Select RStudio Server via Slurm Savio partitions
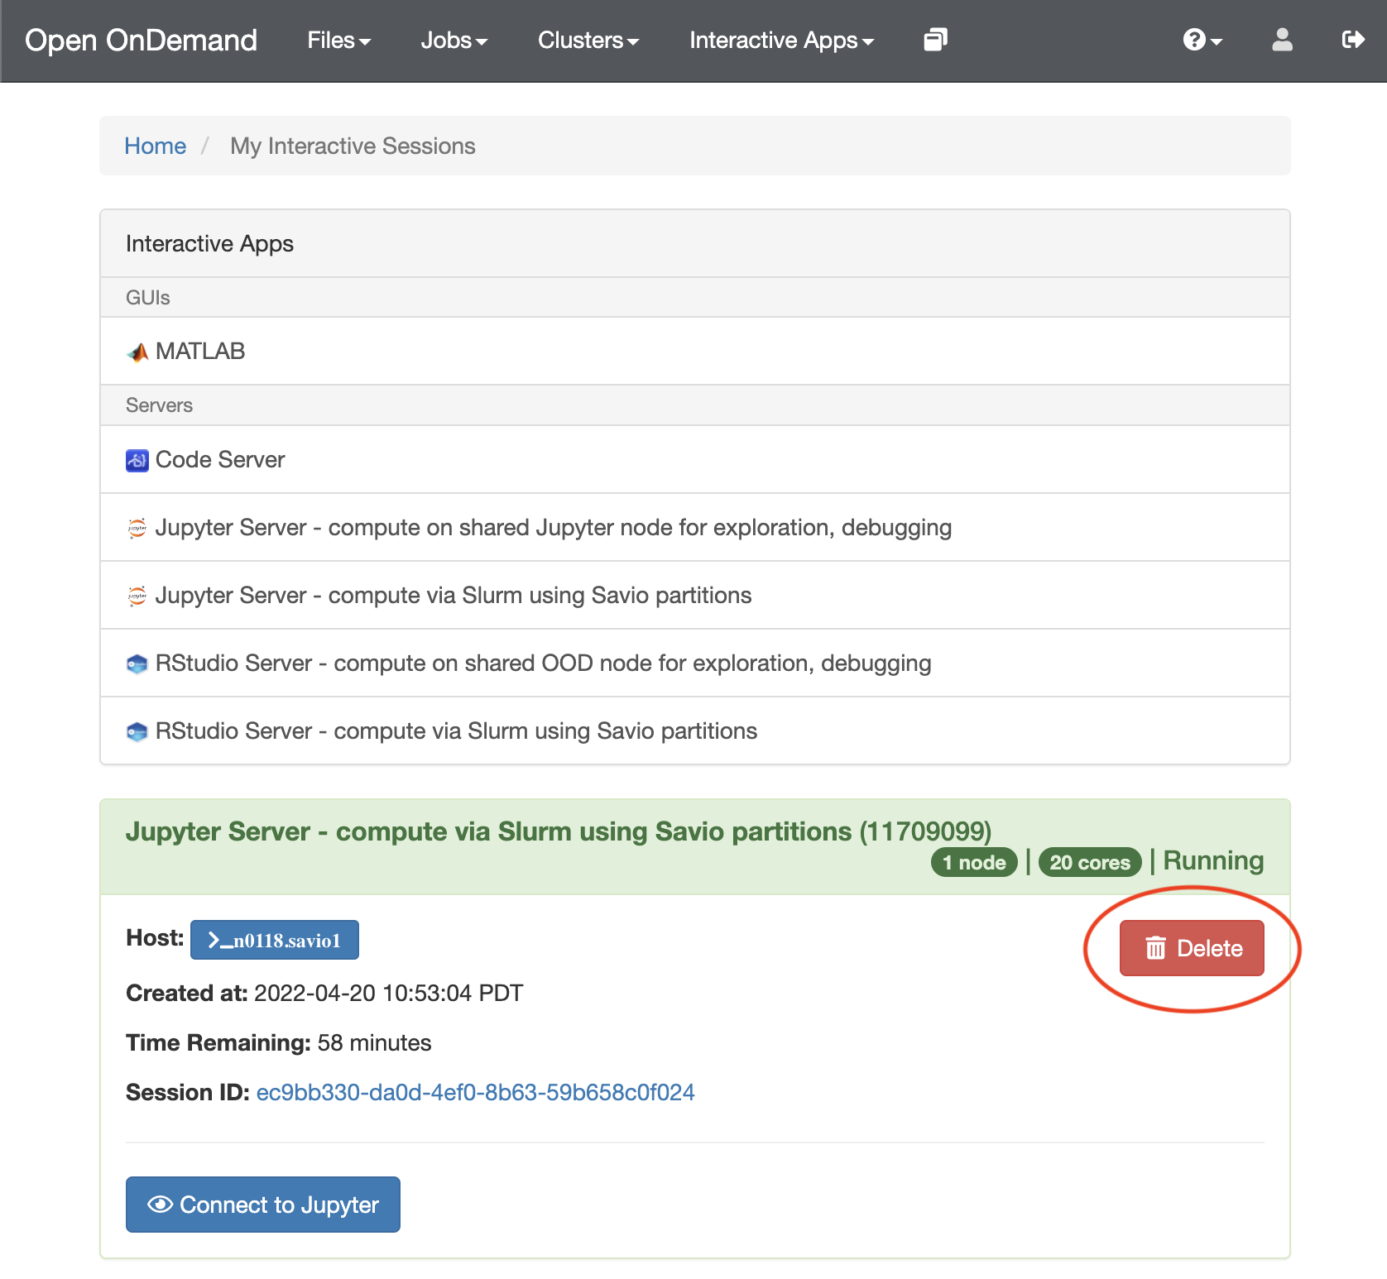 tap(695, 731)
